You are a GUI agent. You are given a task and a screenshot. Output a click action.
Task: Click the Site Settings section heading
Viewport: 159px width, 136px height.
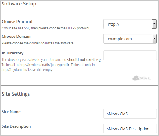coord(16,94)
